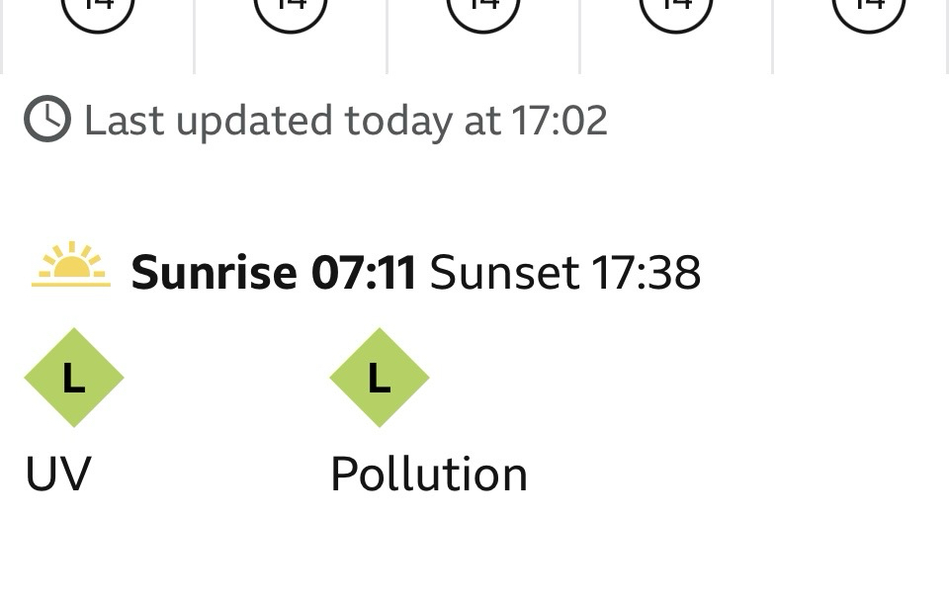Click the clock icon beside Last updated
Image resolution: width=949 pixels, height=605 pixels.
pyautogui.click(x=47, y=121)
